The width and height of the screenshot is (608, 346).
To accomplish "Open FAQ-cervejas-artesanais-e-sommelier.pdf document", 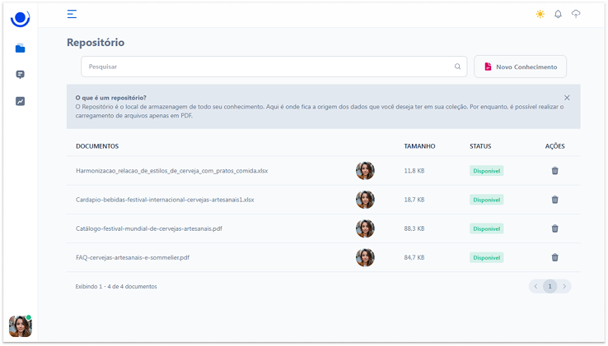I will coord(133,257).
